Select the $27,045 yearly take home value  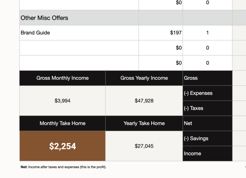coord(144,146)
